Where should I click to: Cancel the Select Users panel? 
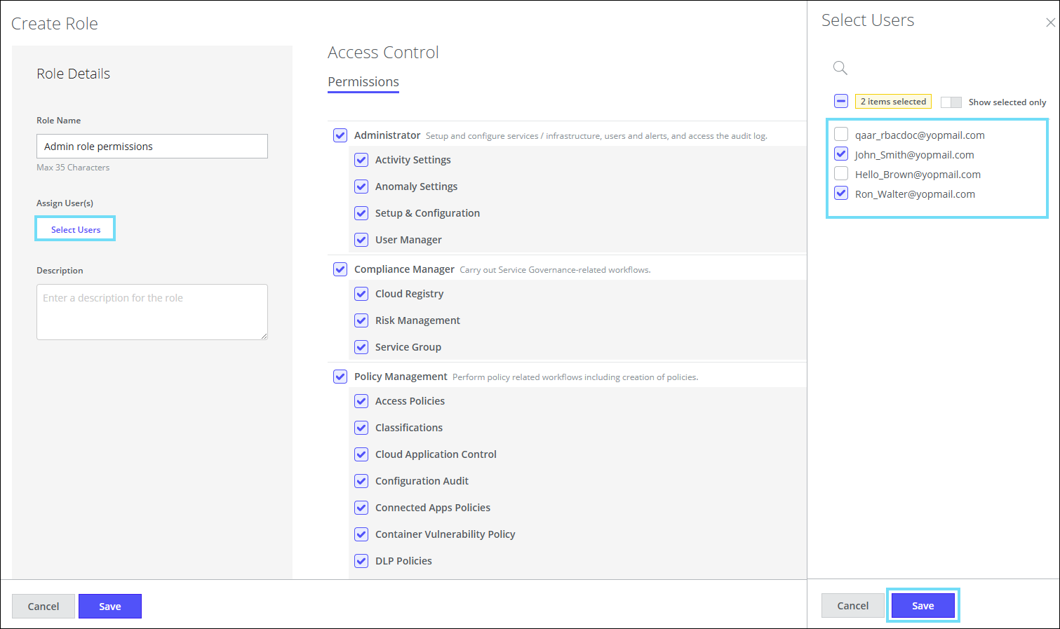point(852,606)
